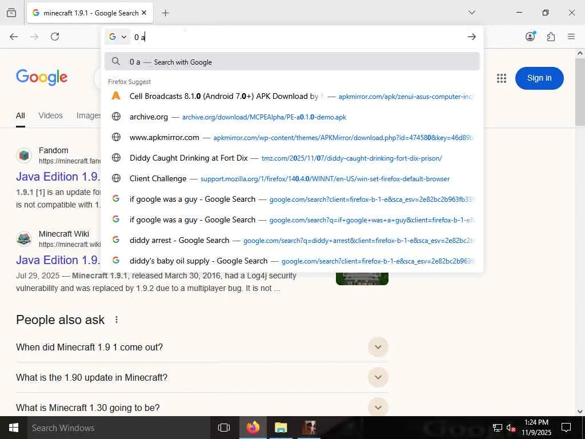
Task: Click the Fandom site icon
Action: click(24, 155)
